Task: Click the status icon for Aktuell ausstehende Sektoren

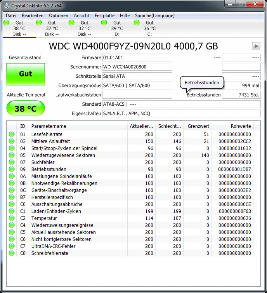Action: click(x=12, y=232)
